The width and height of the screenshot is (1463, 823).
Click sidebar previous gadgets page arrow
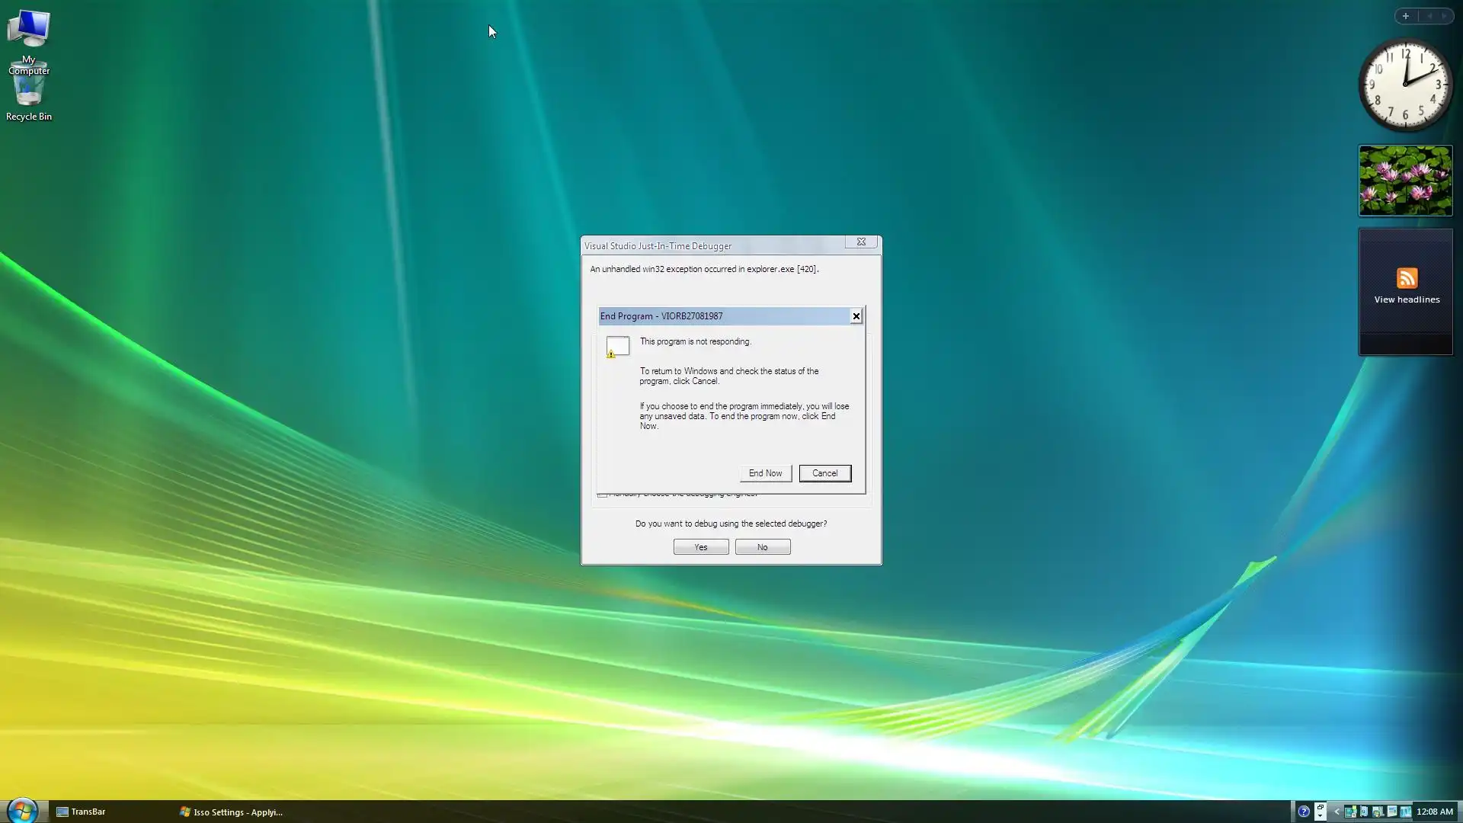point(1429,16)
